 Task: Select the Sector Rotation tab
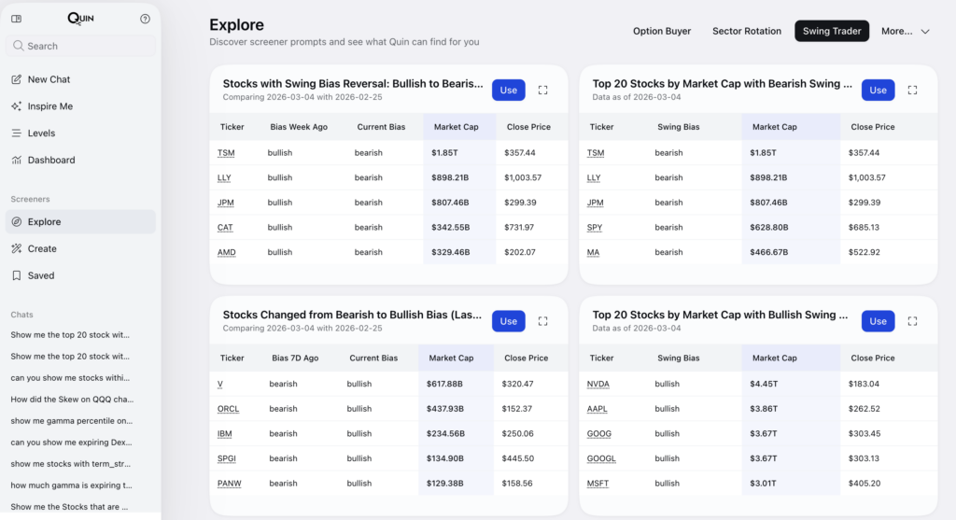click(x=746, y=31)
